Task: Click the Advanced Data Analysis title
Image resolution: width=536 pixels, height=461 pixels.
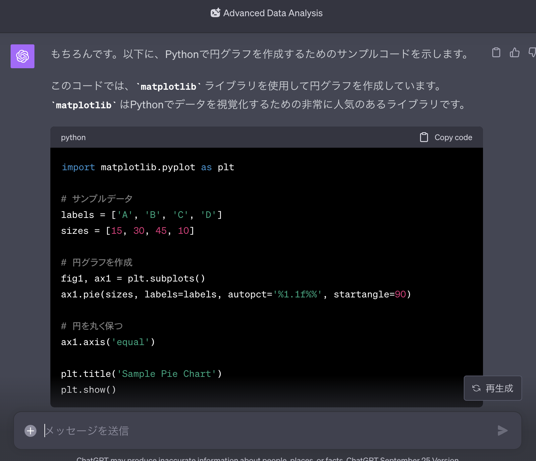Action: pos(273,13)
